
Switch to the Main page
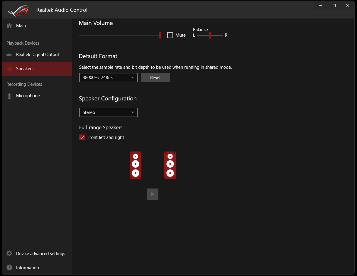click(x=21, y=26)
